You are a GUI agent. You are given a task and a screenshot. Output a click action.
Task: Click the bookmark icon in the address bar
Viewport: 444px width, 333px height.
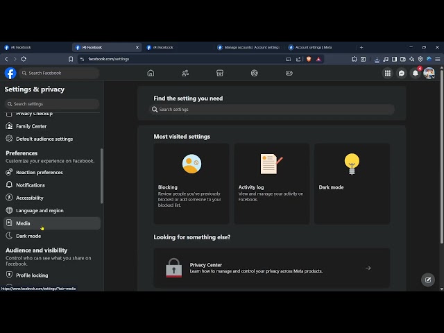[71, 59]
